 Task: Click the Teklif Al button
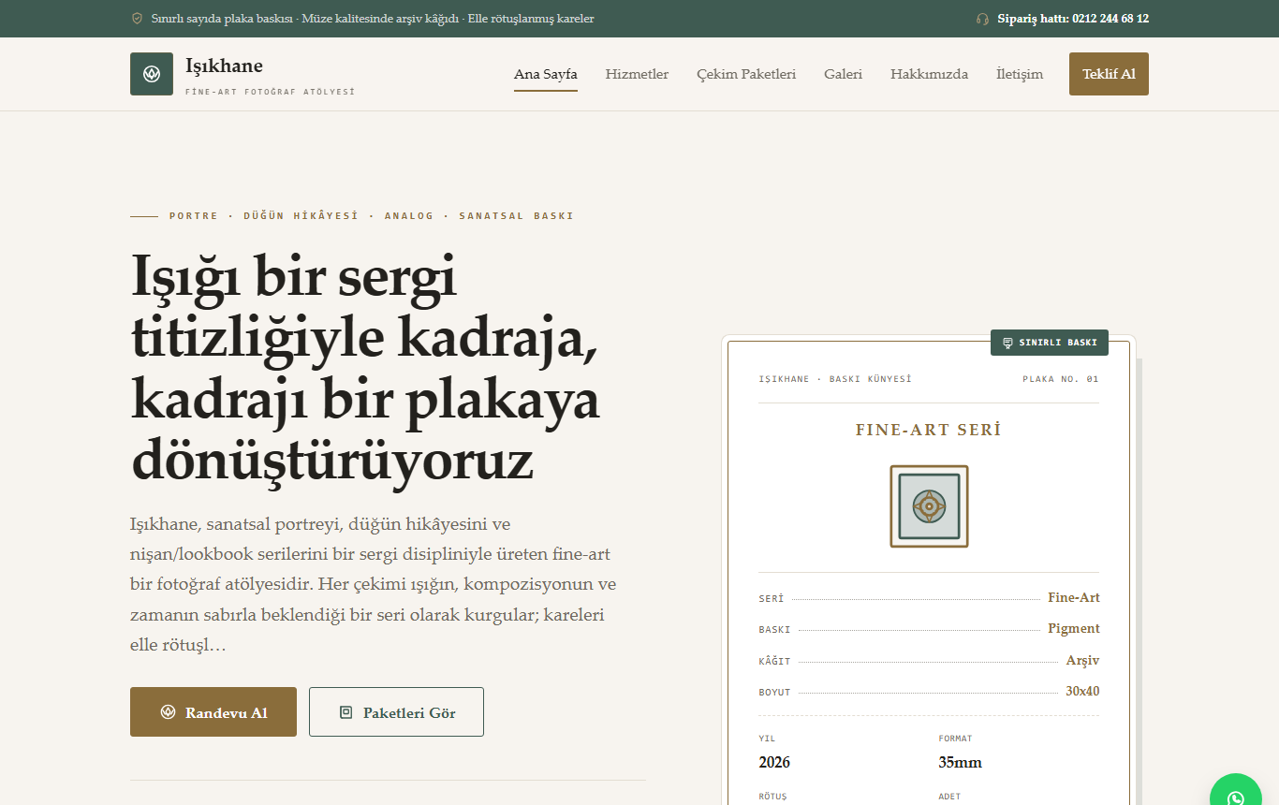pos(1109,74)
